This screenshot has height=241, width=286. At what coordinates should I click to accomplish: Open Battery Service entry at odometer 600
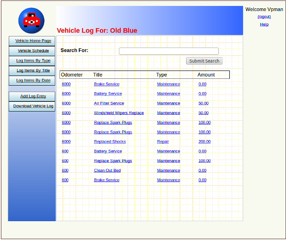(108, 151)
